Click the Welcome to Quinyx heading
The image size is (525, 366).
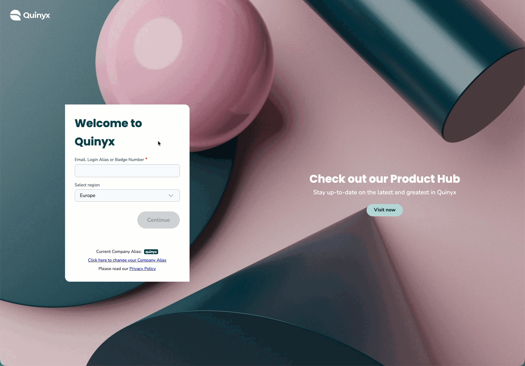(108, 132)
